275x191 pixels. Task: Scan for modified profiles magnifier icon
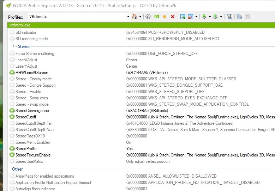pyautogui.click(x=239, y=17)
